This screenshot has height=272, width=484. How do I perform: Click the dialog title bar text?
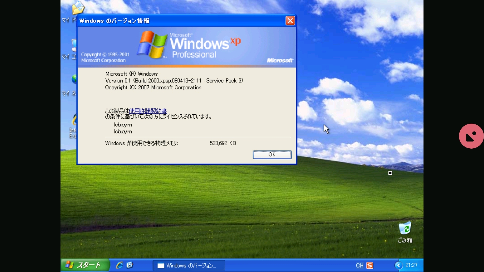point(114,21)
